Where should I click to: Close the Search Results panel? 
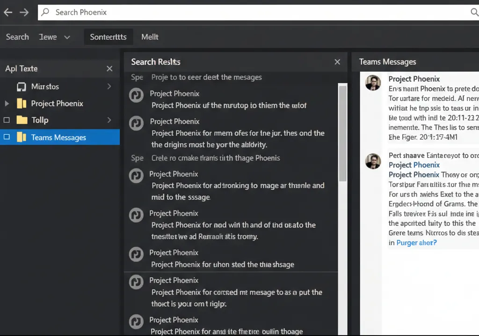tap(337, 62)
